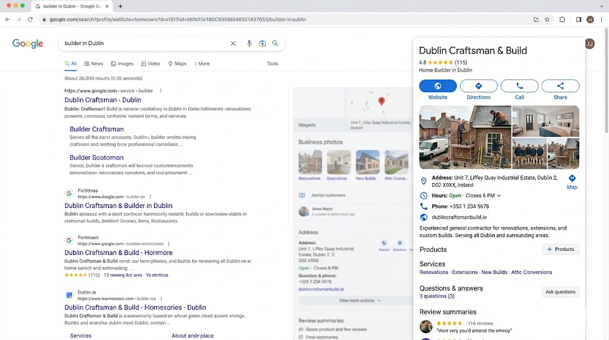Open options dots for Dublin Craftsman - Dublin result
The image size is (609, 340).
(161, 91)
